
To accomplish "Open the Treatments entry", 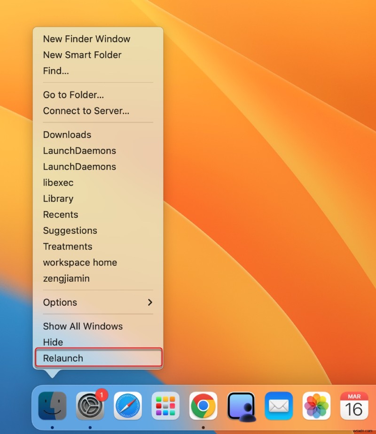I will point(98,247).
